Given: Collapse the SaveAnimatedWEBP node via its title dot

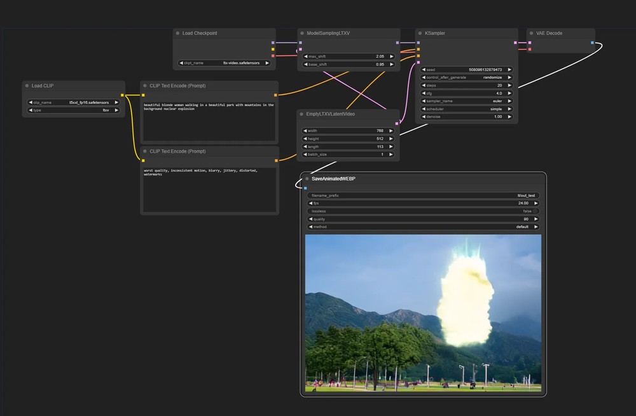Looking at the screenshot, I should pos(307,179).
